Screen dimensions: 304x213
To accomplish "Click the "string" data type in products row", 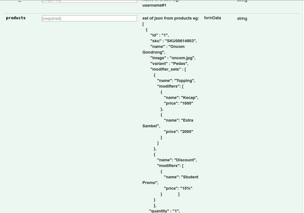I will (242, 19).
